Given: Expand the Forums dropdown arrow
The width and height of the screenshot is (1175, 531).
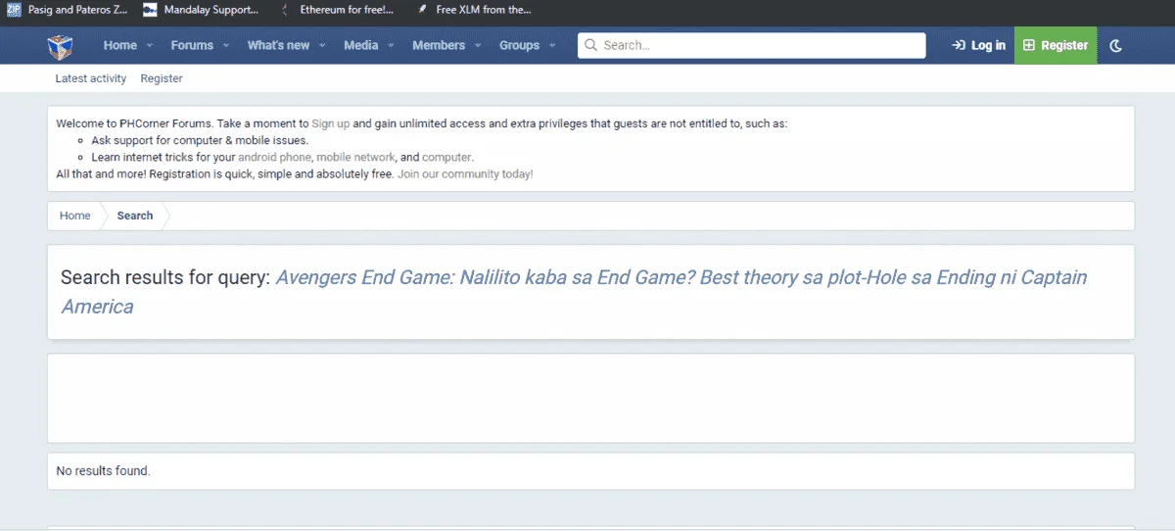Looking at the screenshot, I should (x=226, y=45).
